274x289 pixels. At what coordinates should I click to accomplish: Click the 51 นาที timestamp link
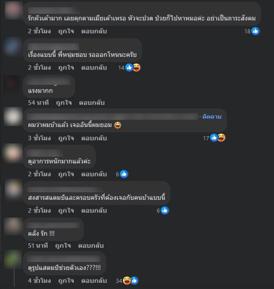click(38, 246)
